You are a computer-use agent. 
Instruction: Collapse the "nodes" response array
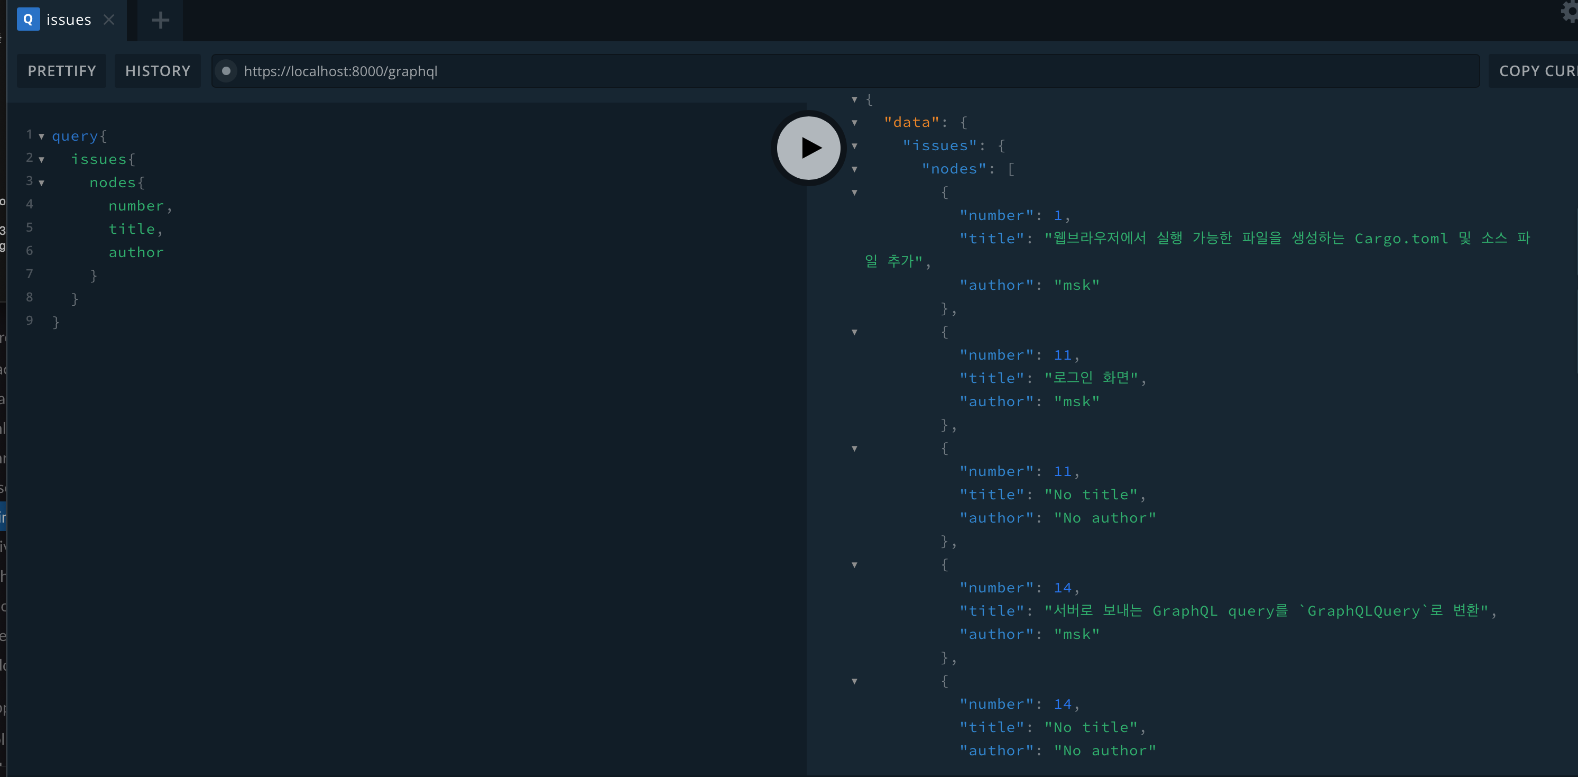[854, 169]
